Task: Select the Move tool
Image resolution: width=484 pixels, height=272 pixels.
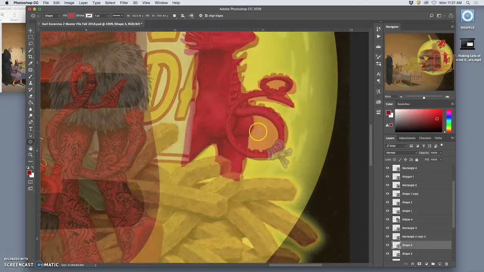Action: click(31, 31)
